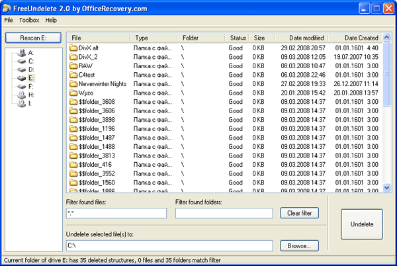Click the date 29.02.2008 20:57
Image resolution: width=397 pixels, height=266 pixels.
[303, 48]
